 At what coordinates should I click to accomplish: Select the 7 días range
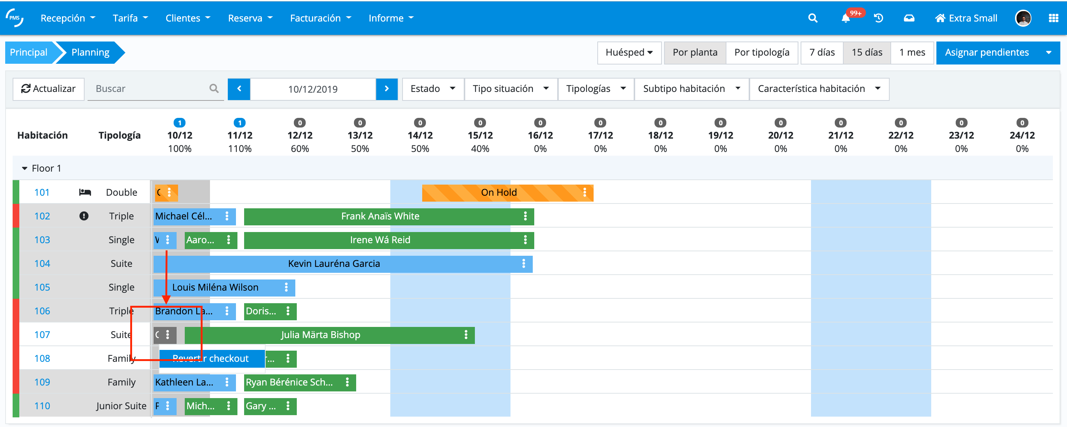pos(822,53)
